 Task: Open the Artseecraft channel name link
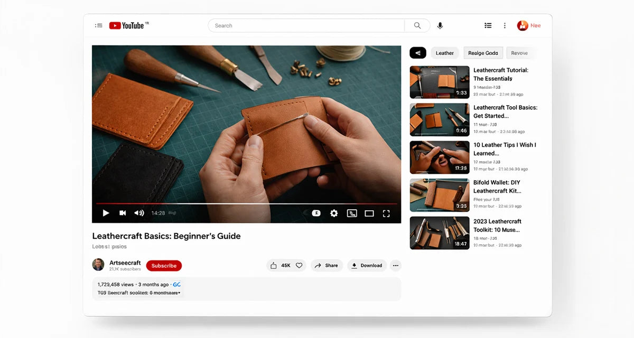(x=125, y=262)
